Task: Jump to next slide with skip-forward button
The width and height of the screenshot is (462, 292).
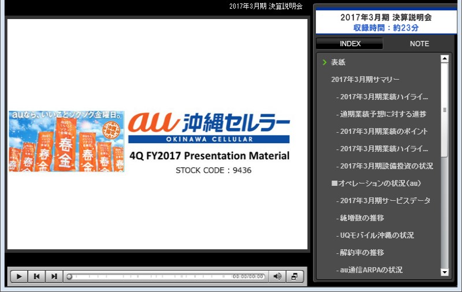Action: pos(54,276)
